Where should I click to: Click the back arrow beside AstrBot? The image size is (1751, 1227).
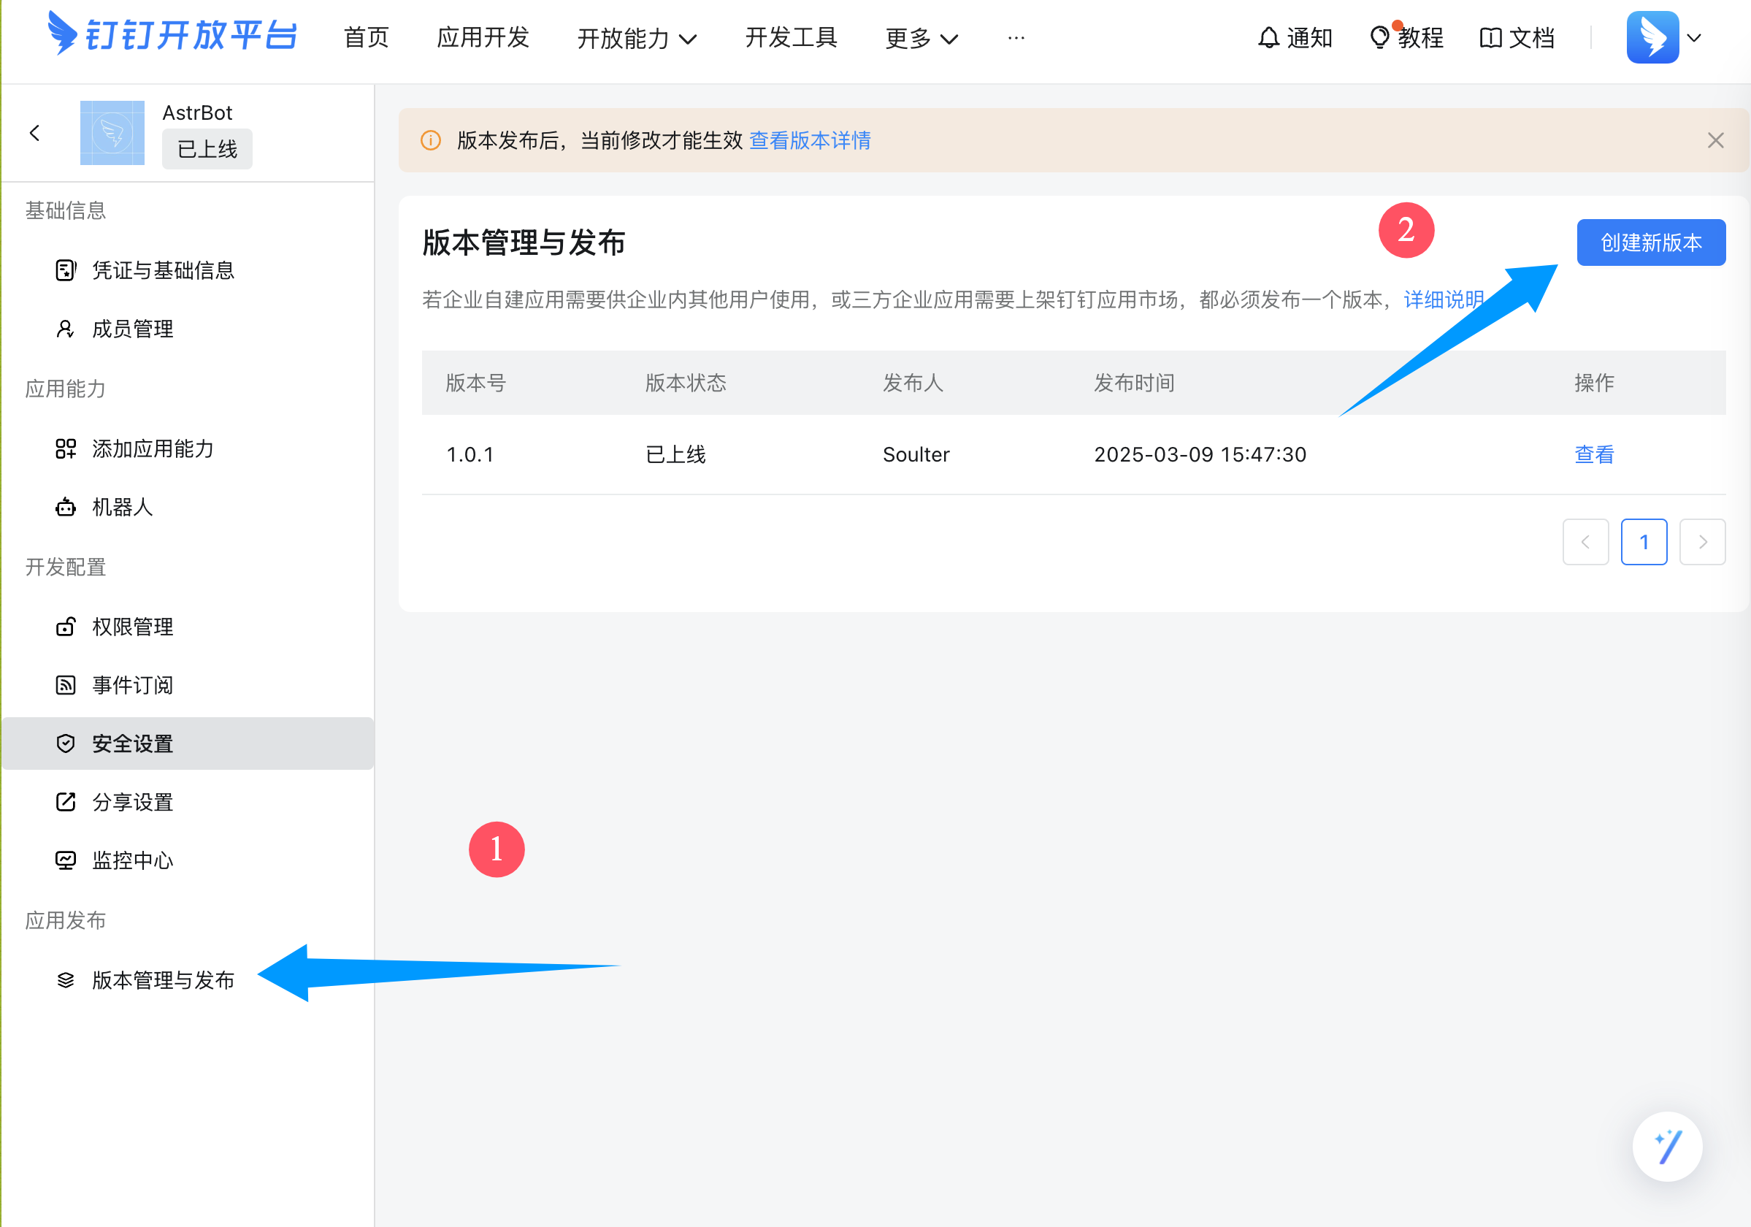click(34, 133)
